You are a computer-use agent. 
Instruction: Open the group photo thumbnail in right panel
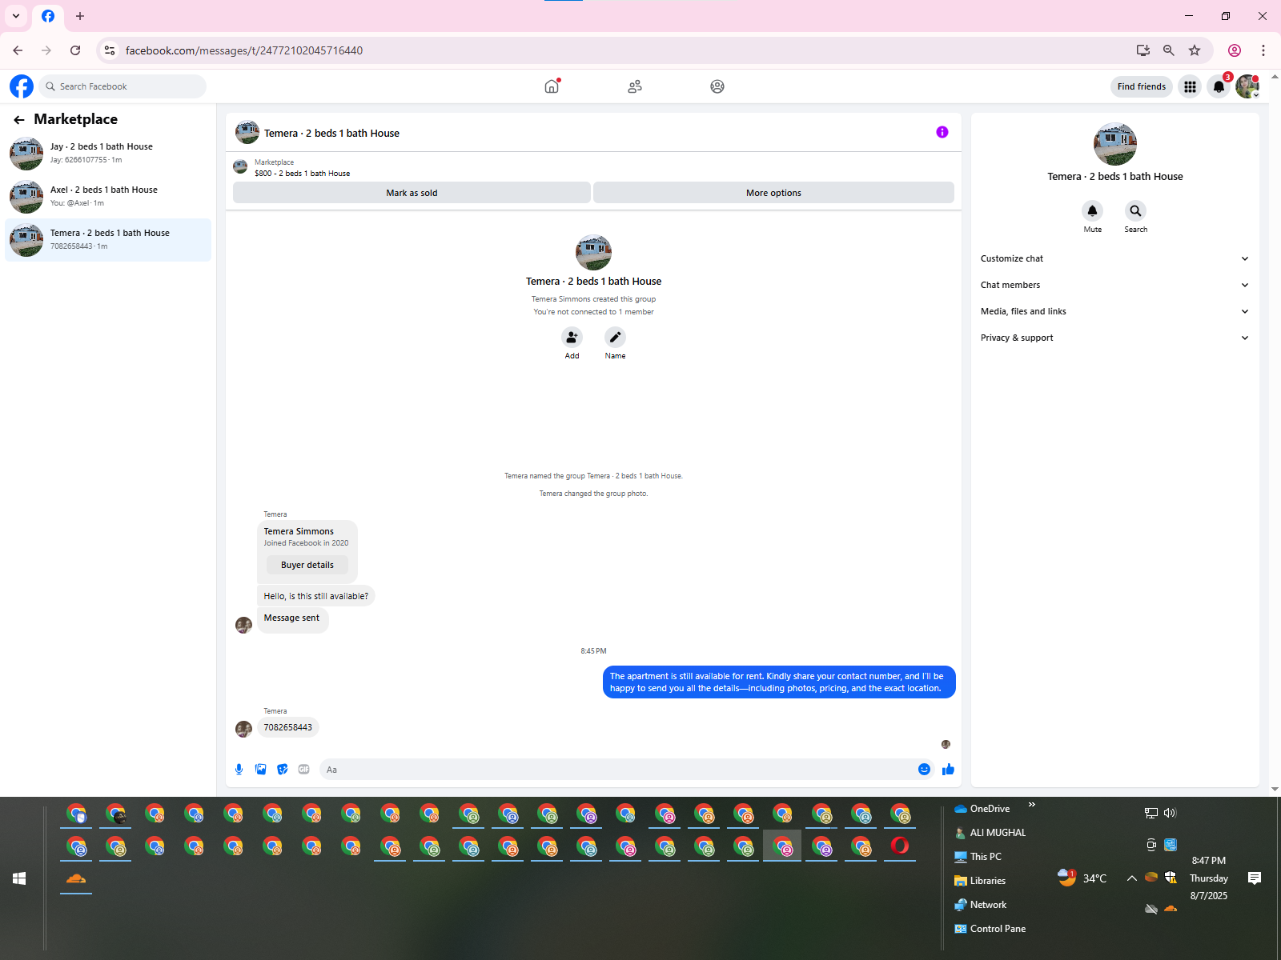[1115, 144]
